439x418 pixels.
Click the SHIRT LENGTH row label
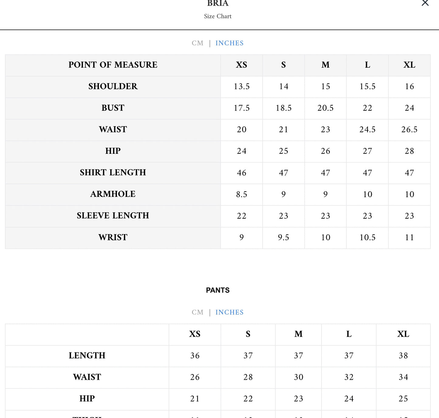[x=113, y=173]
